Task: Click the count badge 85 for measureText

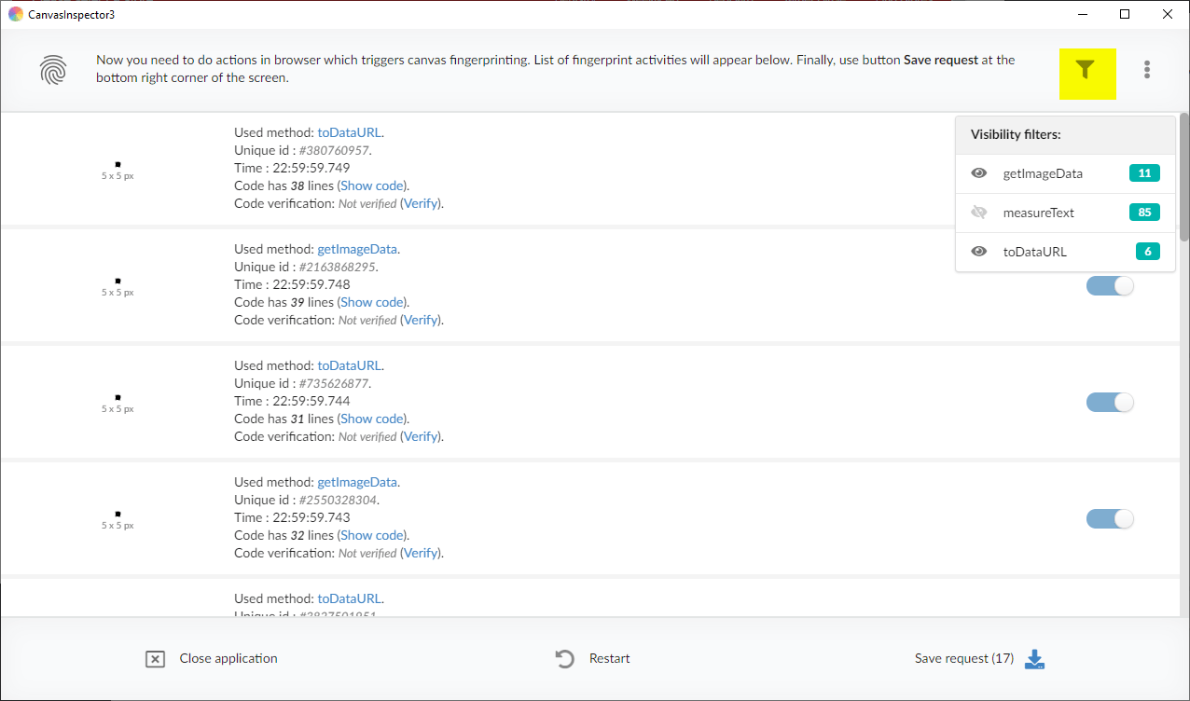Action: (x=1144, y=213)
